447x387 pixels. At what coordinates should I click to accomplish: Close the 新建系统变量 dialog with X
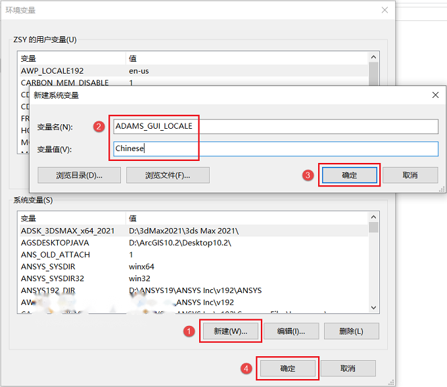point(435,95)
